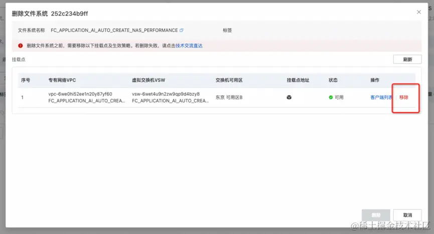Click the green available status dot

[331, 97]
